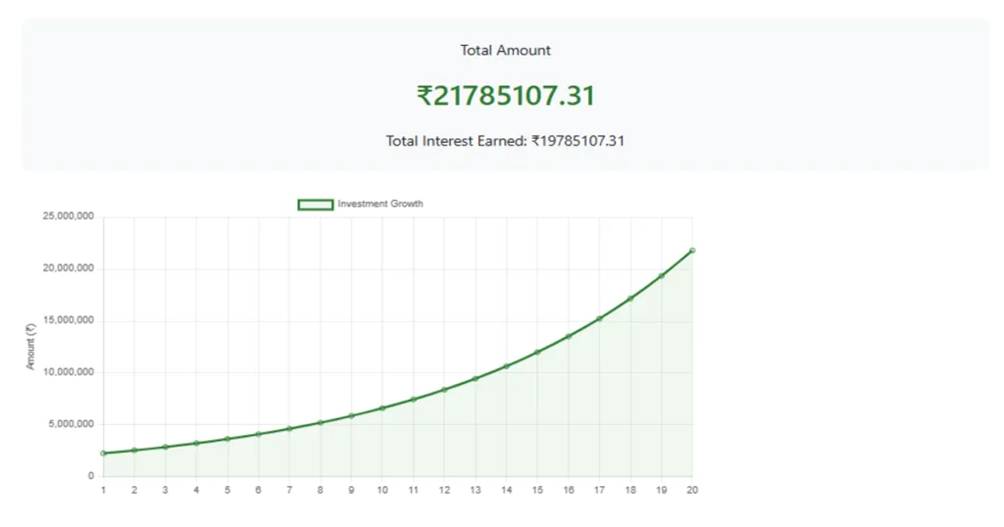1004x527 pixels.
Task: Click the year 12 data point marker
Action: pyautogui.click(x=444, y=390)
